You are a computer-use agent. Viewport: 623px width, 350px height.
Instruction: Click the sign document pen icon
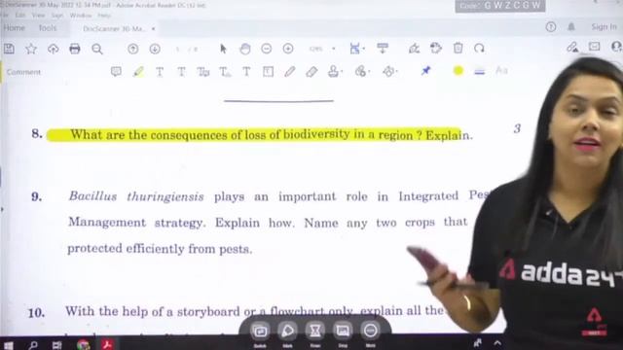click(x=572, y=48)
